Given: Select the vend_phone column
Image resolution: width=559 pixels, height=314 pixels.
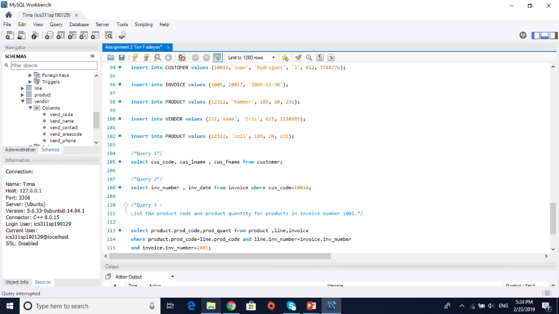Looking at the screenshot, I should 63,141.
